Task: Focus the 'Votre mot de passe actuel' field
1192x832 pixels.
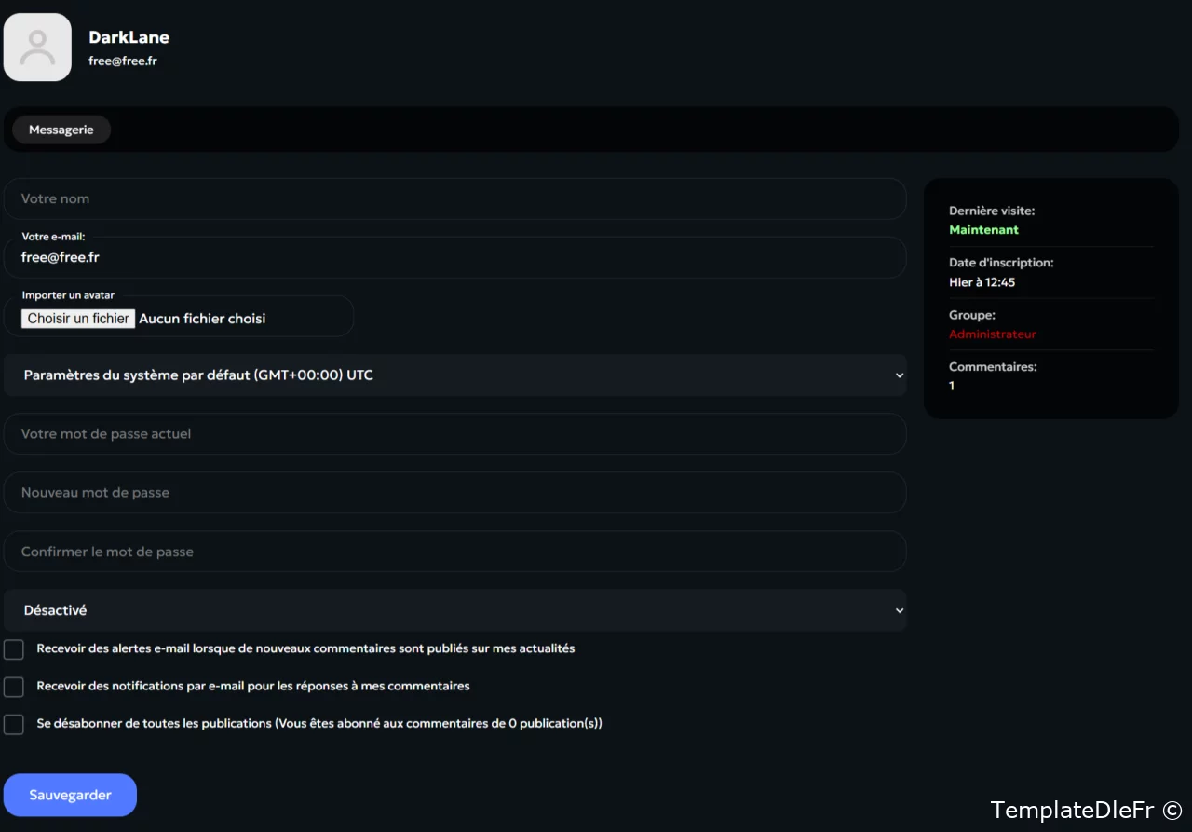Action: [454, 434]
